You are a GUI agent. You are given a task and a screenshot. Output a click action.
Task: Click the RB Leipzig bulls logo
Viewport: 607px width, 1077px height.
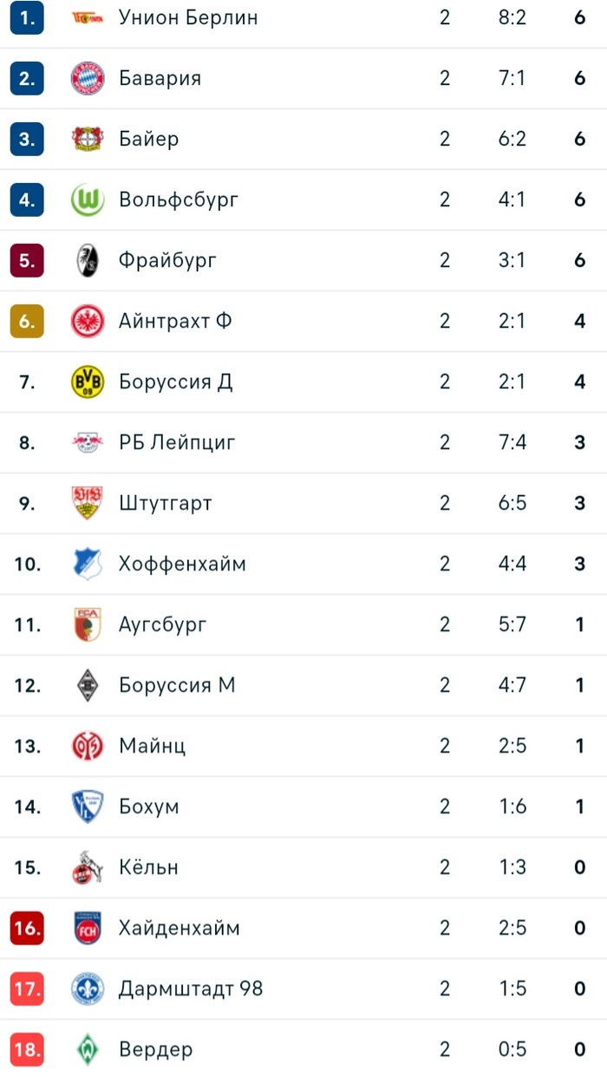(x=87, y=442)
